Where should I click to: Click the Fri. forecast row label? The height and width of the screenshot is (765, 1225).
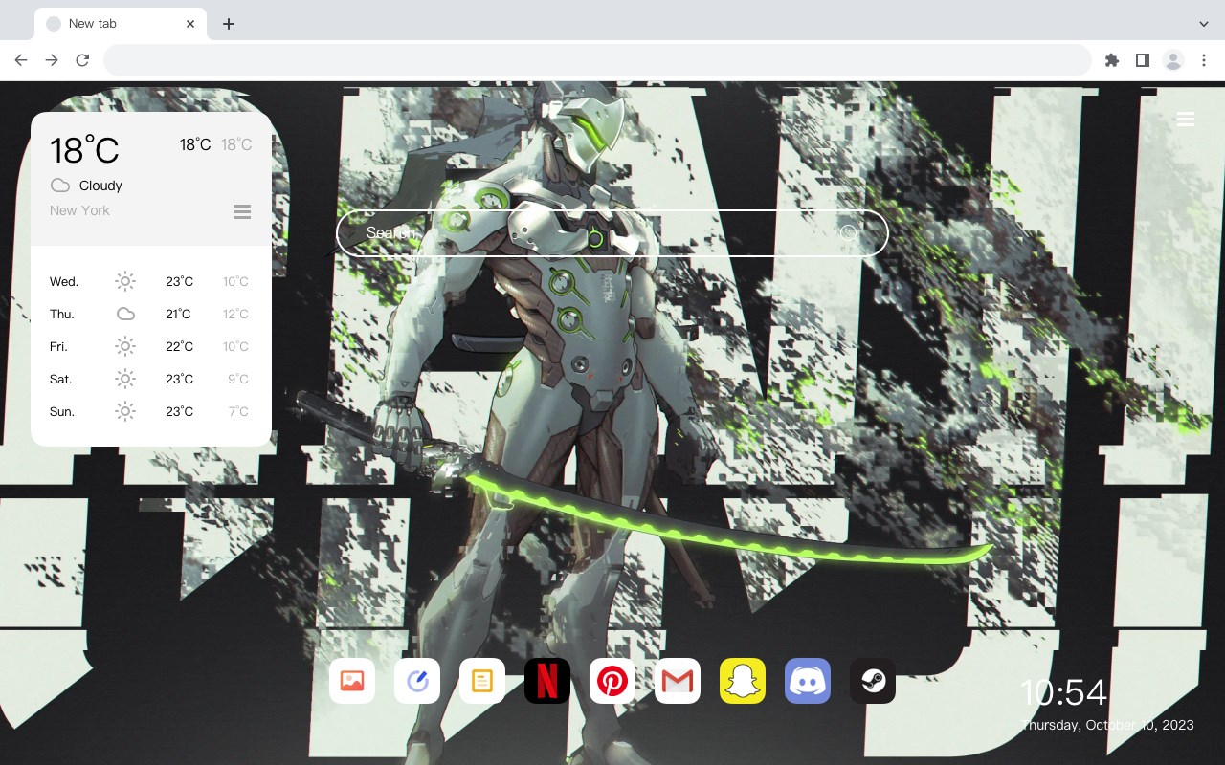click(x=59, y=346)
